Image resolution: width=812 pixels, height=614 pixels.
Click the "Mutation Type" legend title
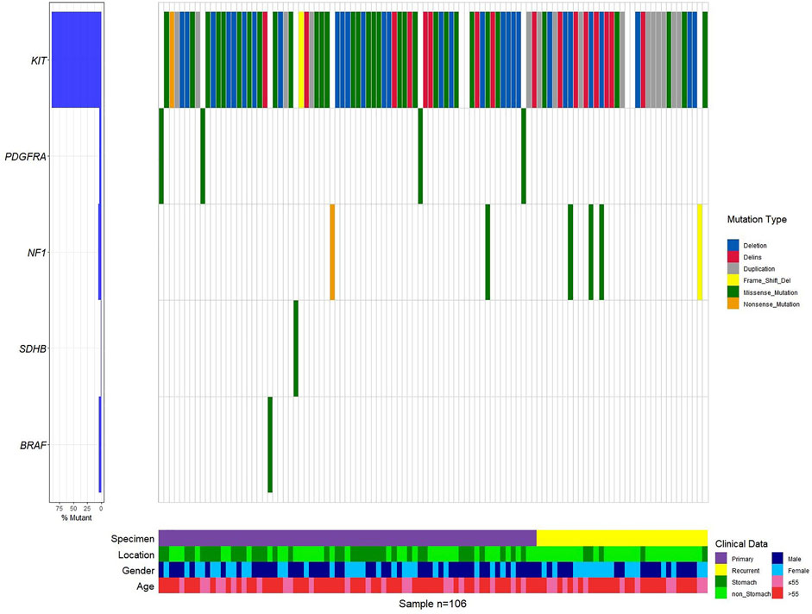coord(757,220)
